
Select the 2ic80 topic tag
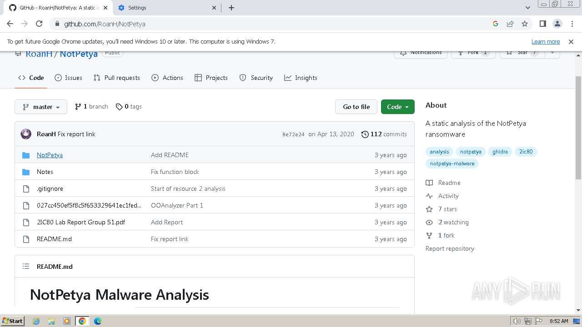coord(526,152)
